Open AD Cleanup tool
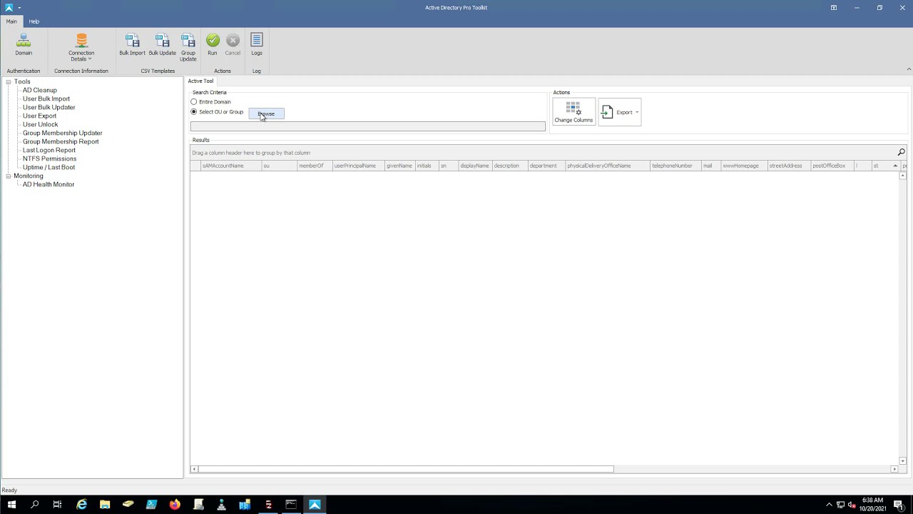This screenshot has width=913, height=514. pos(40,90)
